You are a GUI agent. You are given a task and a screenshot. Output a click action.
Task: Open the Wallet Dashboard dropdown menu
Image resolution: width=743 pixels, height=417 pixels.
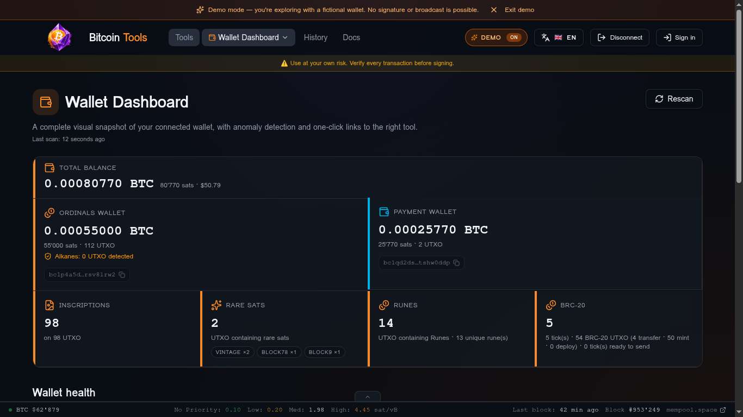point(249,37)
